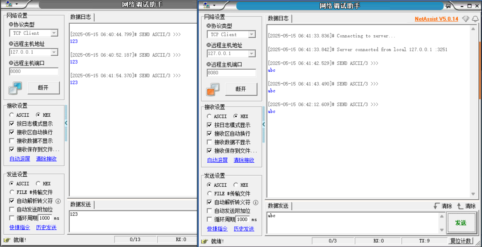Minimize the right NetAssist window

[462, 6]
